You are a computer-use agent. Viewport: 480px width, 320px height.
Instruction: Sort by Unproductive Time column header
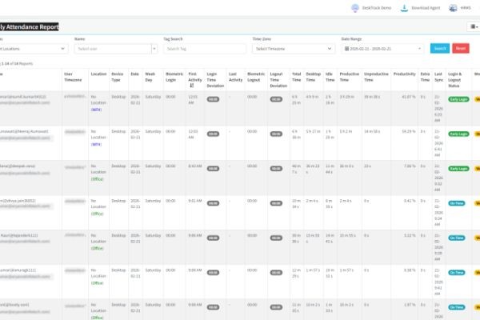click(376, 77)
